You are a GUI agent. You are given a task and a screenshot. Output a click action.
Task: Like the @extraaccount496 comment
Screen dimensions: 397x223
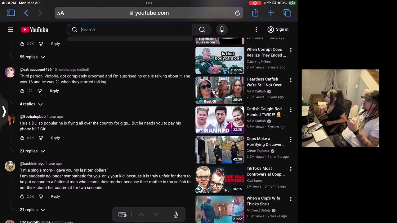coord(22,91)
